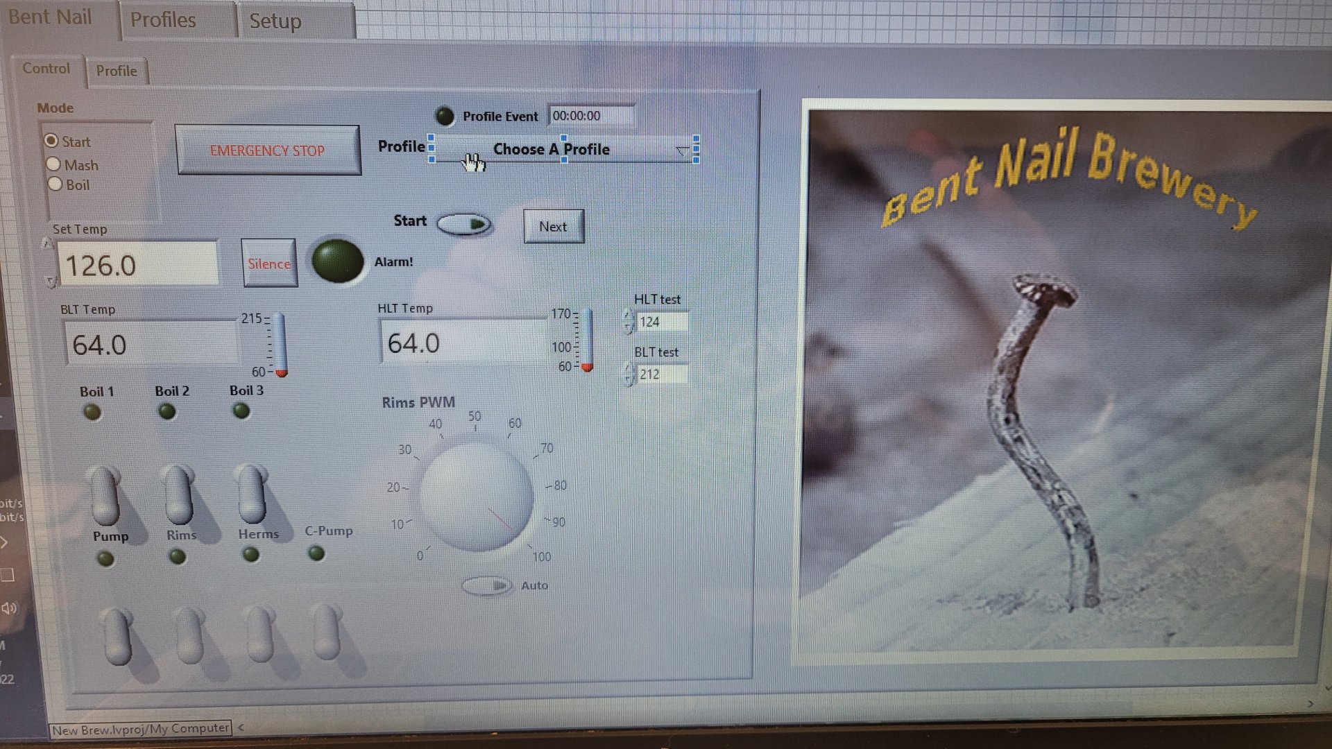Click the Boil 3 indicator light

tap(241, 411)
